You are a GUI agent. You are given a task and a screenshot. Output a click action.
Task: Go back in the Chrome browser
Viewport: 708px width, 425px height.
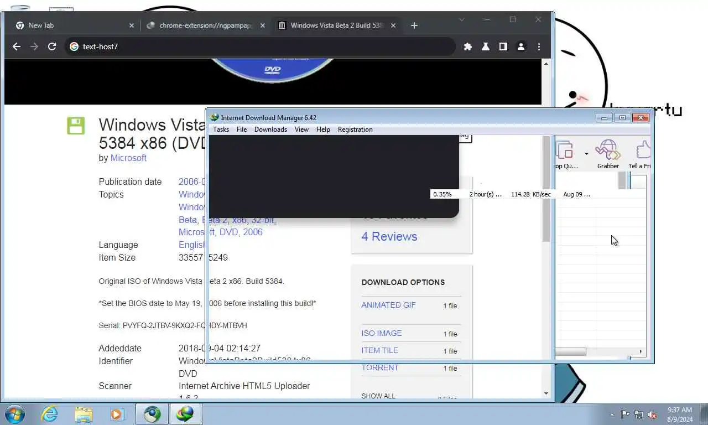tap(17, 46)
